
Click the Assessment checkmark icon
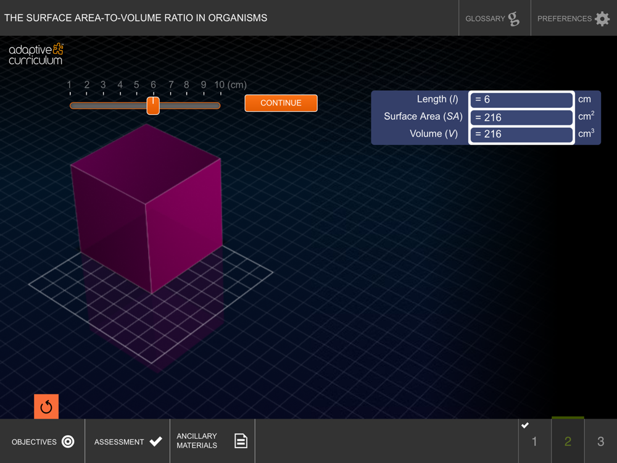click(x=156, y=441)
